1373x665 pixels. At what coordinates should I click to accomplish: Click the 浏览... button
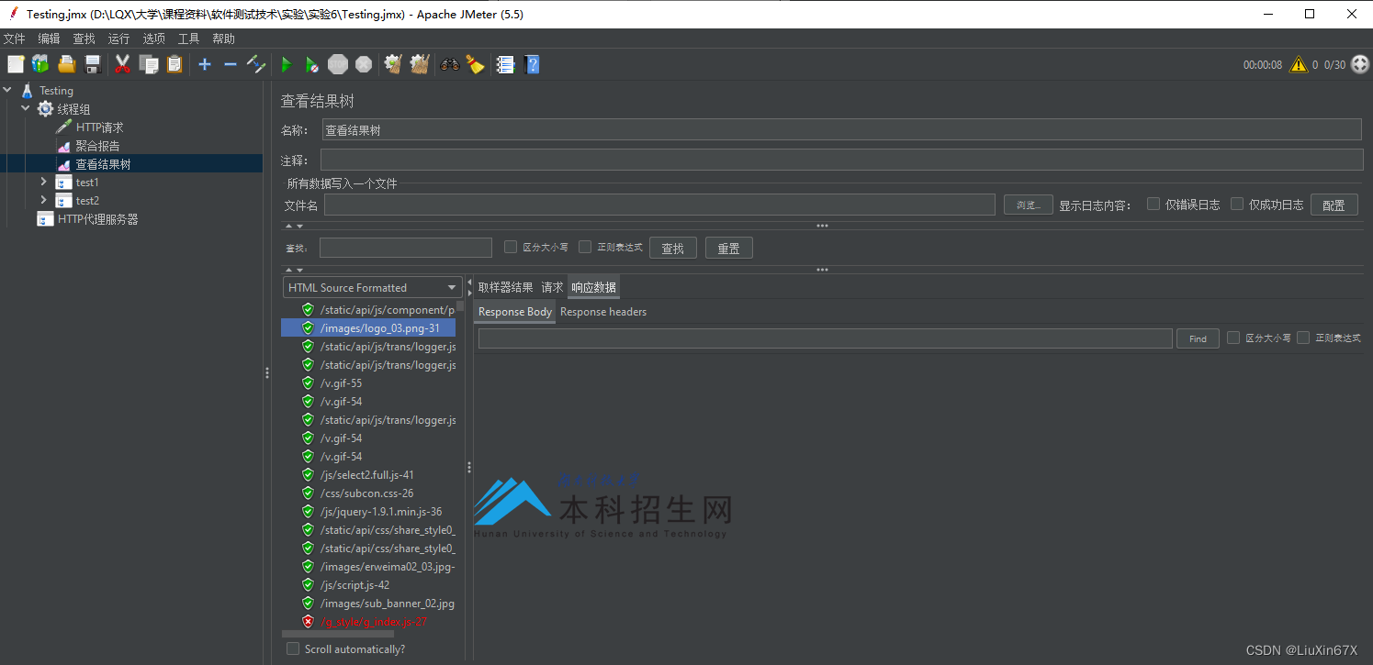[x=1028, y=205]
